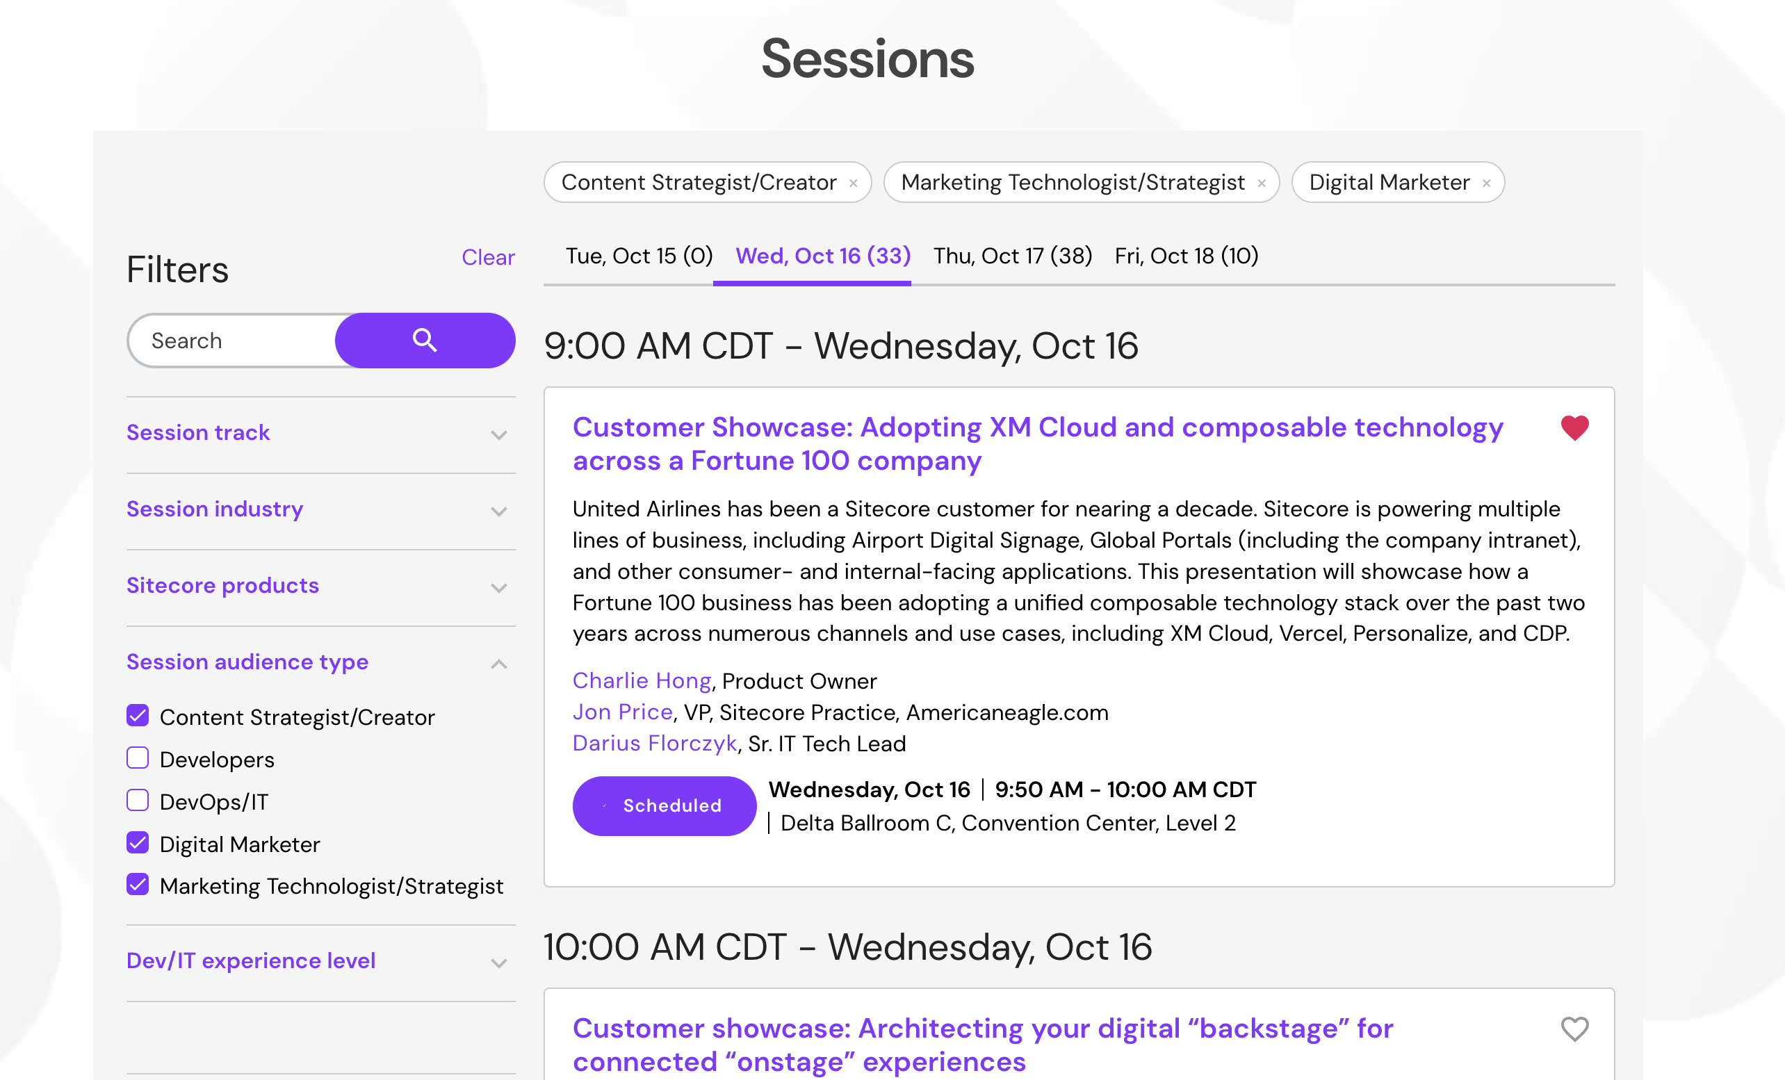Open the Adopting XM Cloud session title
Image resolution: width=1785 pixels, height=1080 pixels.
pyautogui.click(x=1037, y=444)
